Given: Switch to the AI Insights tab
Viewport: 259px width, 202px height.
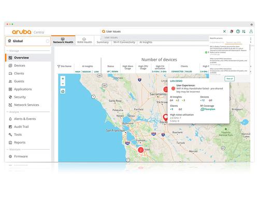Looking at the screenshot, I should (146, 42).
